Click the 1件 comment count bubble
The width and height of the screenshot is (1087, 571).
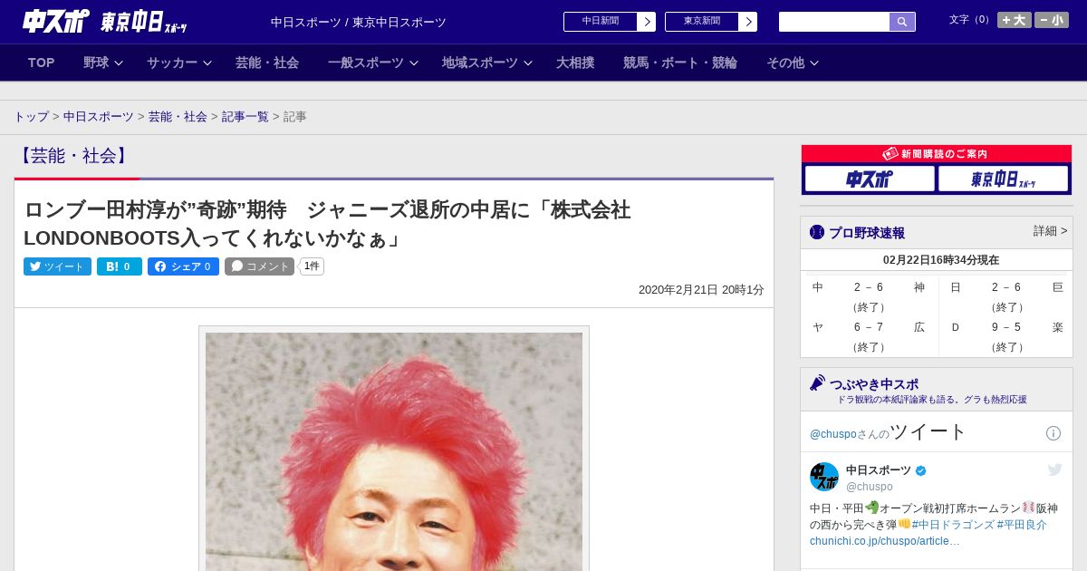(312, 266)
